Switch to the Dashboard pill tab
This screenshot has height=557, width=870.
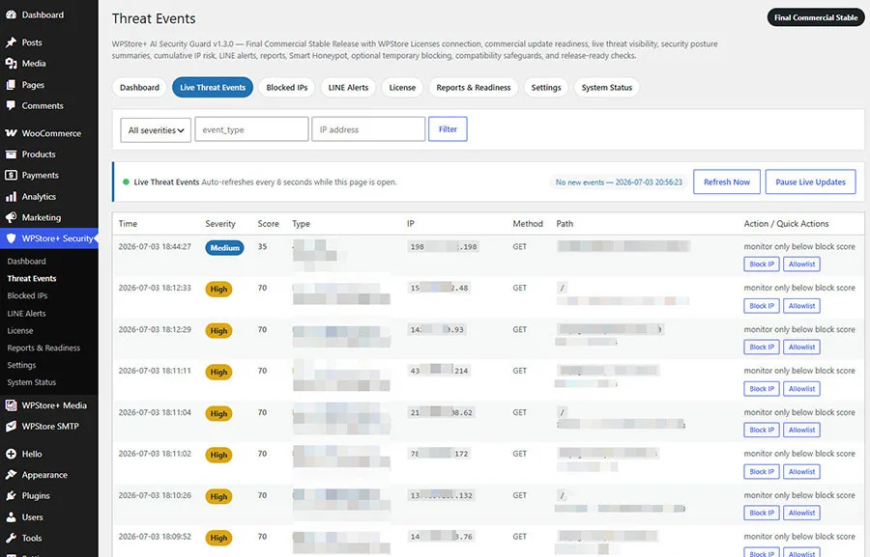139,88
